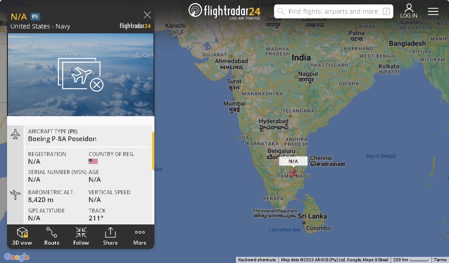The width and height of the screenshot is (449, 263).
Task: Open the hamburger main menu
Action: (433, 11)
